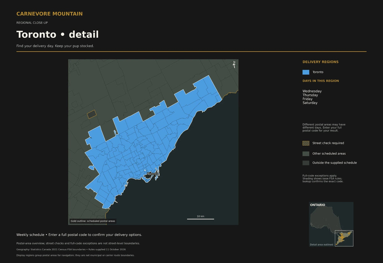Screen dimensions: 383x263
Task: Click the Street check required label
Action: tap(328, 143)
